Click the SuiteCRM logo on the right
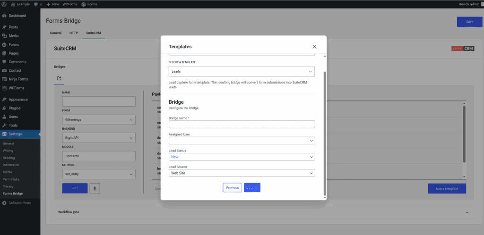Screen dimensions: 484x235 click(x=463, y=48)
